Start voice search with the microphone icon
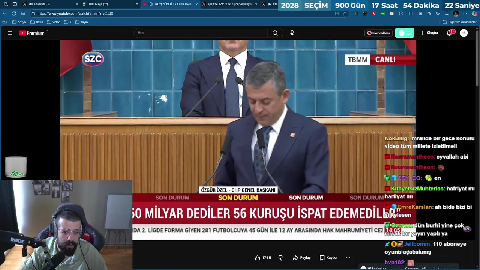The width and height of the screenshot is (480, 270). point(292,33)
